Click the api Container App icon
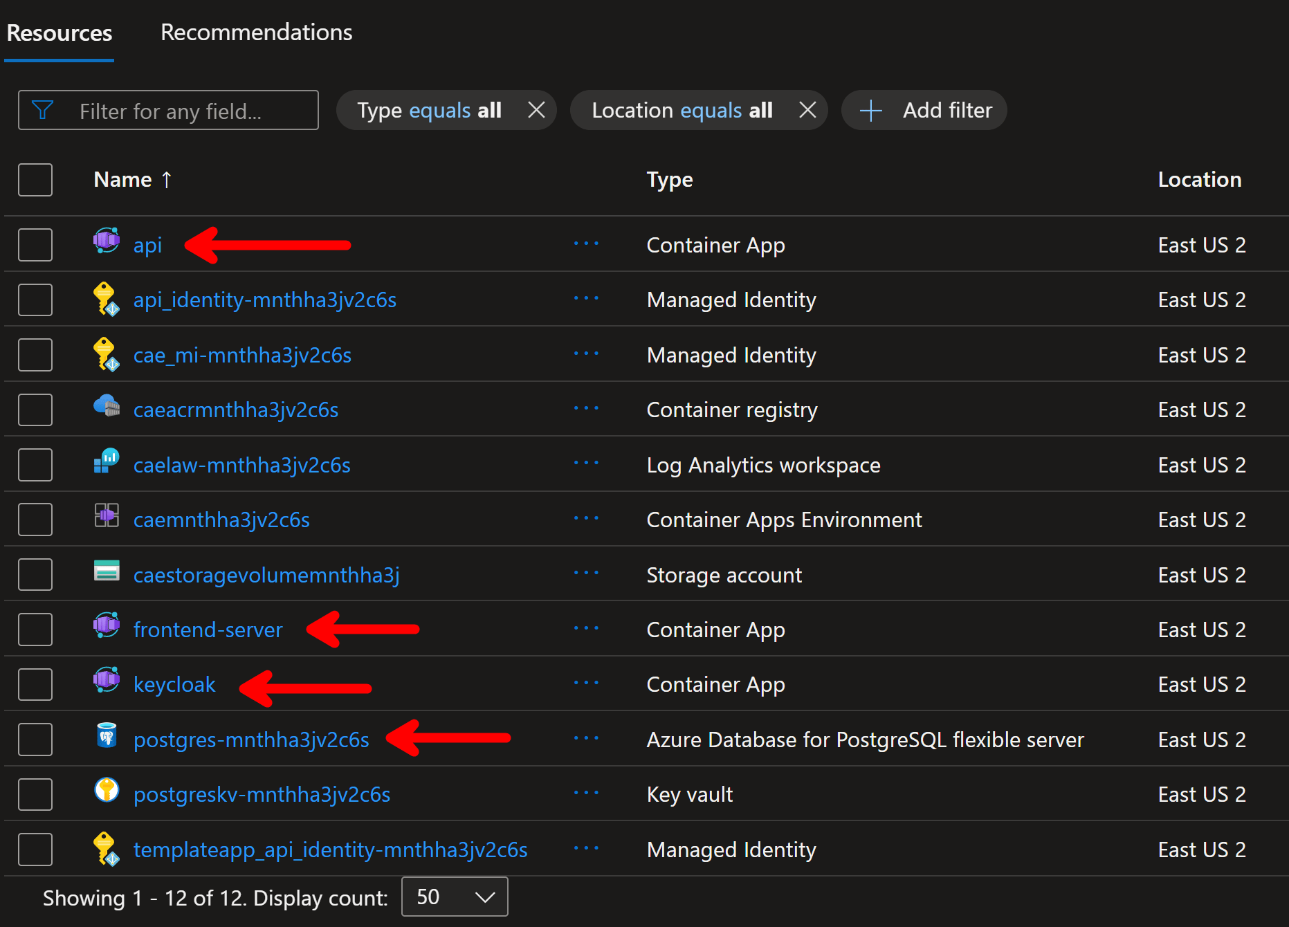Screen dimensions: 1289x927 107,242
